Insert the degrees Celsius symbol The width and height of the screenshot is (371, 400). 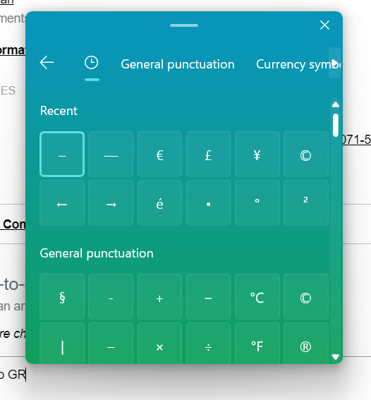tap(257, 297)
